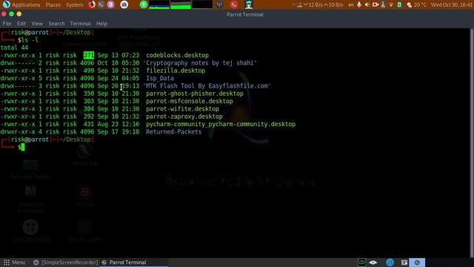Open the terminal File menu
Viewport: 474px width, 267px height.
[x=7, y=23]
